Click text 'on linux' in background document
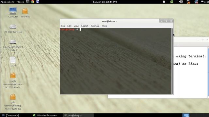Viewport: 209px width, 117px height. coord(190,64)
